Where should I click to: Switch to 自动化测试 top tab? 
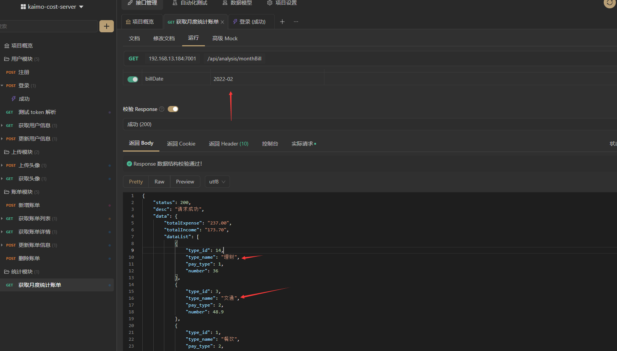coord(190,3)
